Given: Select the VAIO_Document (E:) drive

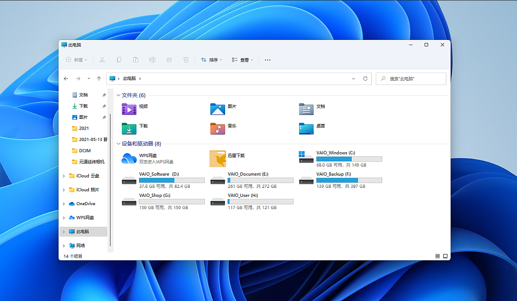Looking at the screenshot, I should point(252,180).
